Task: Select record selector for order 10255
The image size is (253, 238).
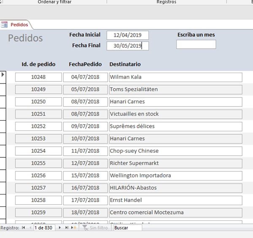Action: click(3, 163)
